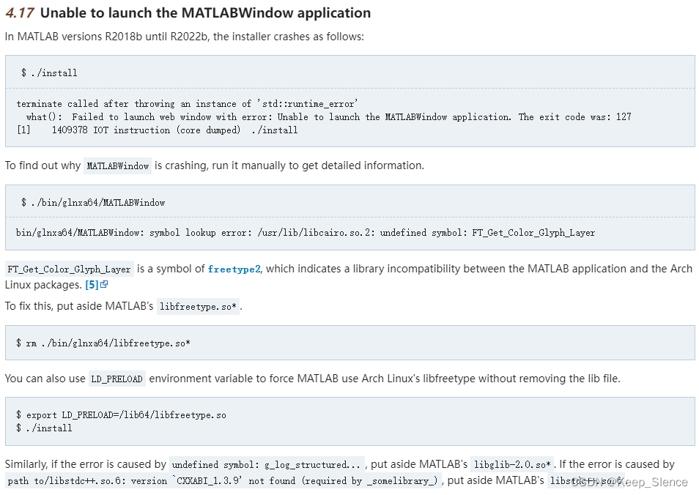Click the 'symbol lookup error' output line
The height and width of the screenshot is (495, 699).
(x=306, y=233)
